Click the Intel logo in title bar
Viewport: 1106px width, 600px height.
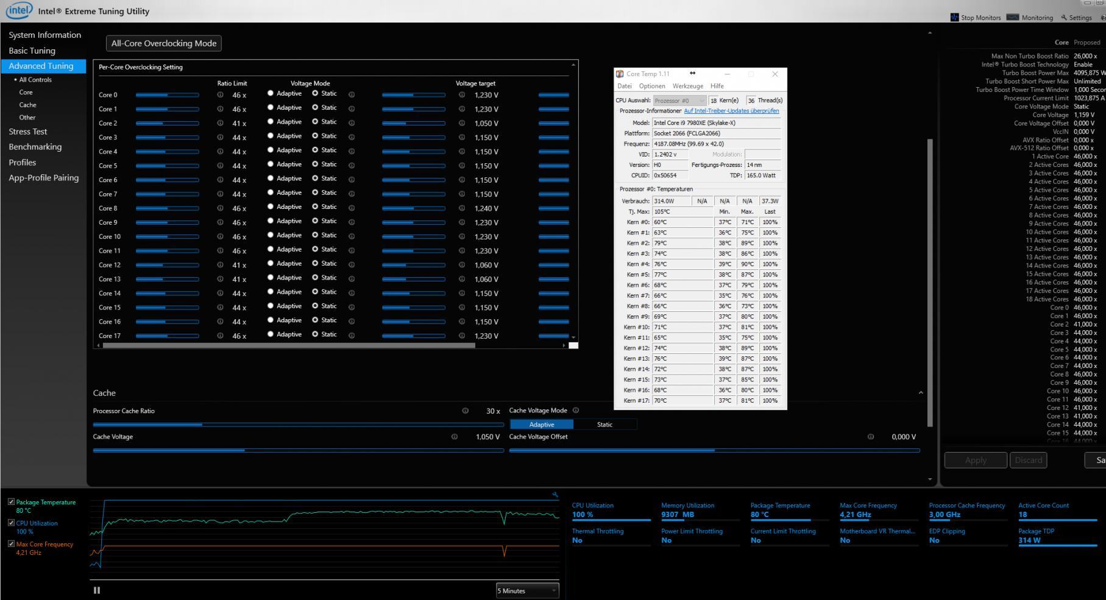click(x=19, y=10)
